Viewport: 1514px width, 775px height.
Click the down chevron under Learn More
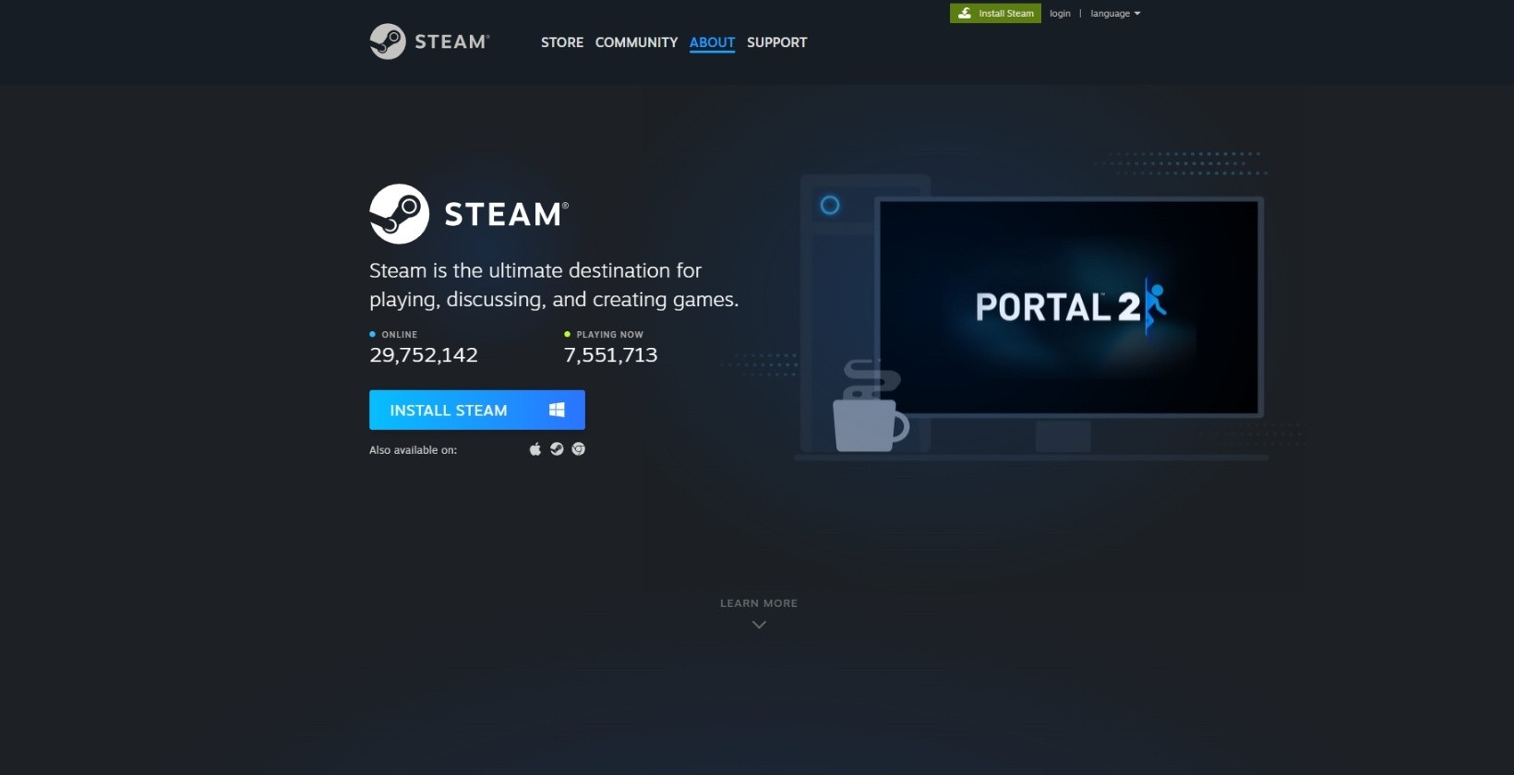pos(759,625)
